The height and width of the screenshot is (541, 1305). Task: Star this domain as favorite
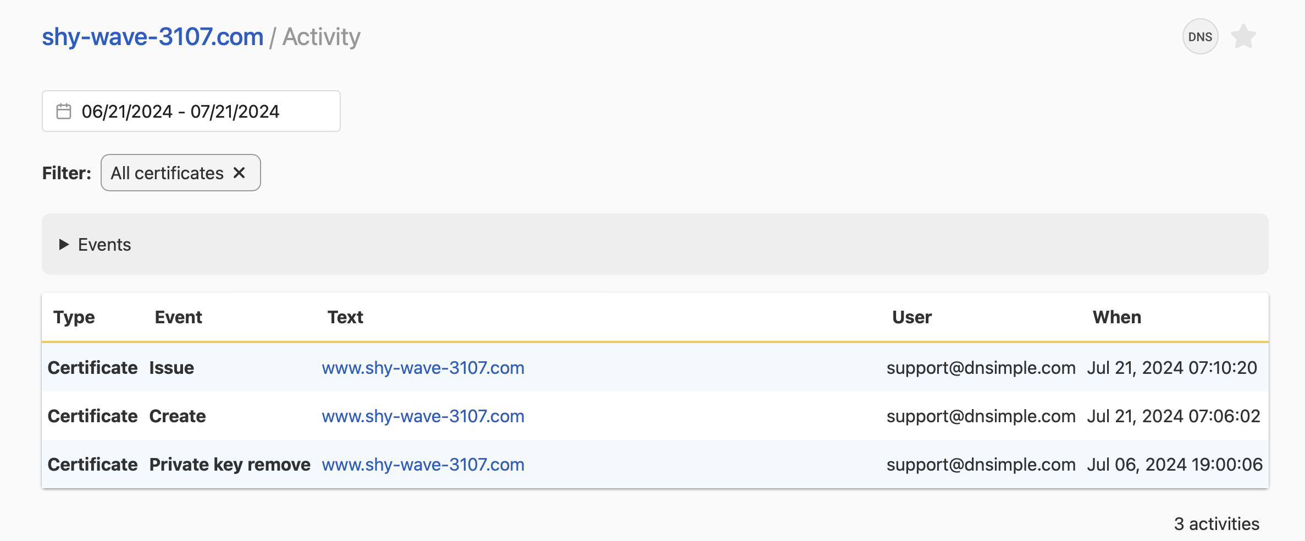[x=1243, y=37]
